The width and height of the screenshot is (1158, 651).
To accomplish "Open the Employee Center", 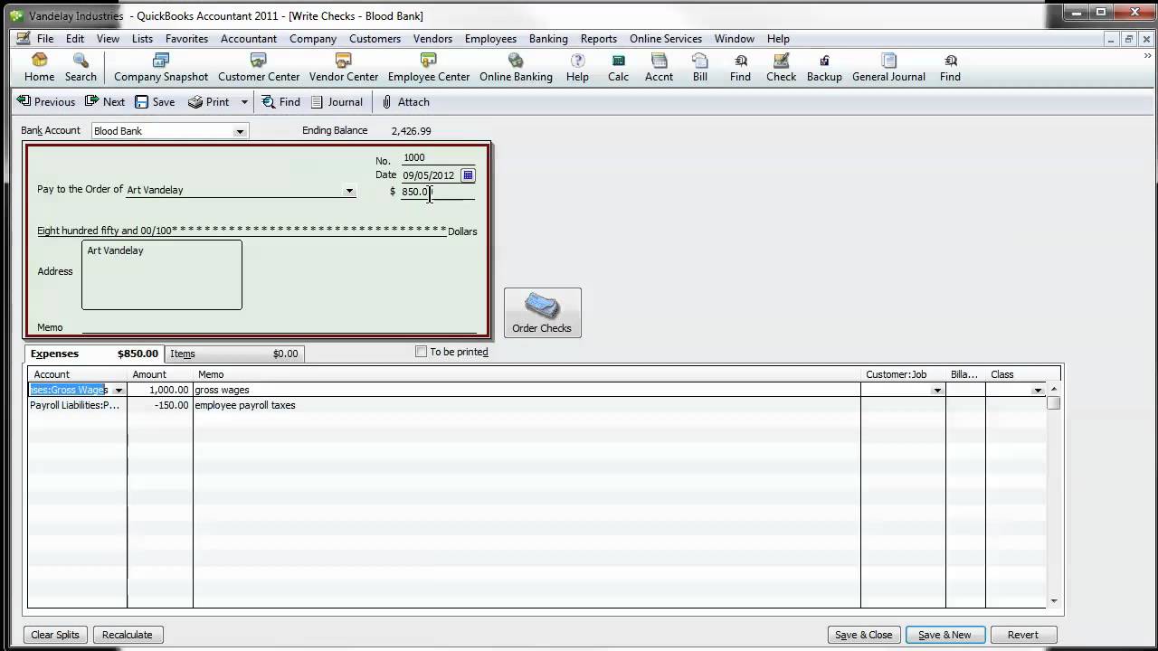I will pos(429,68).
